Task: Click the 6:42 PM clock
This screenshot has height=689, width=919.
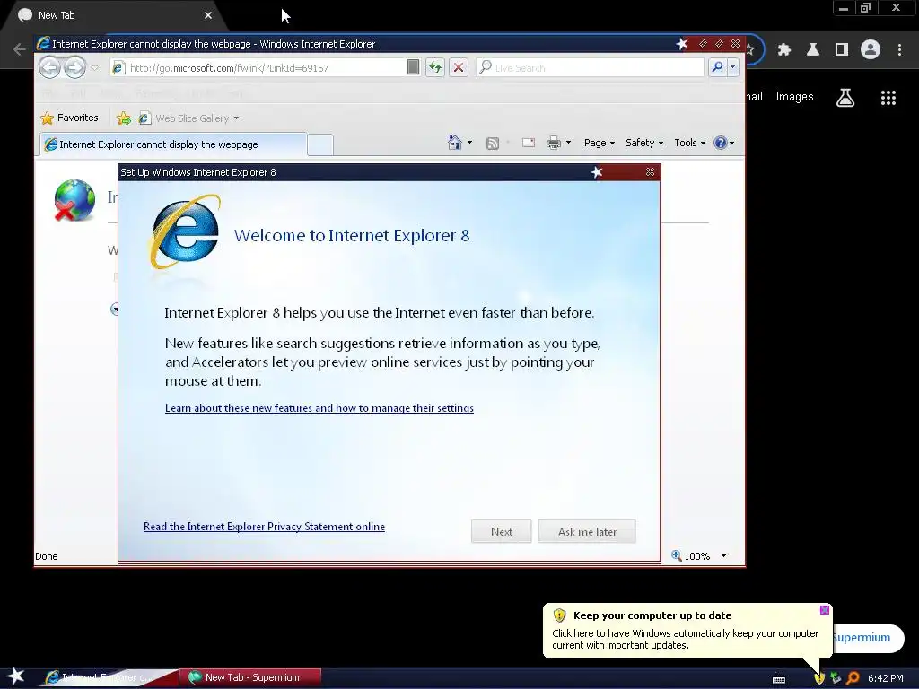Action: click(885, 678)
